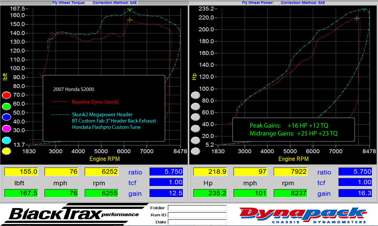Select the yellow crosshair marker on power curve
378x226 pixels.
coord(357,18)
